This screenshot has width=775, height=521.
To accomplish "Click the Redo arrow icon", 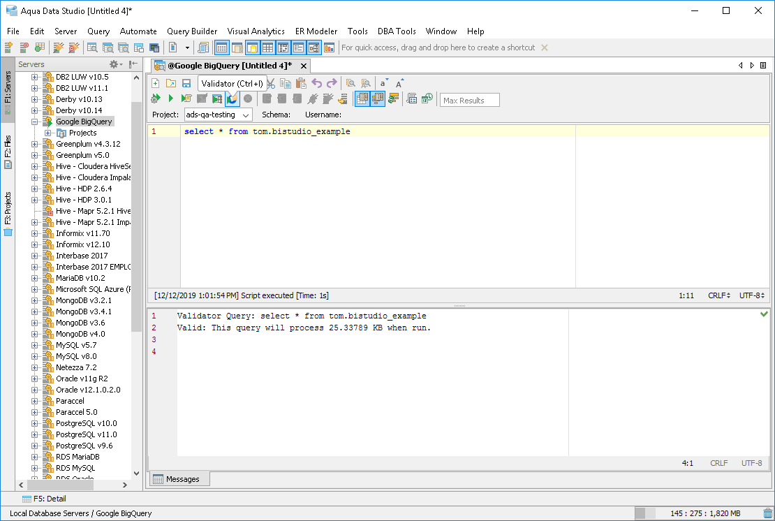I will point(332,83).
